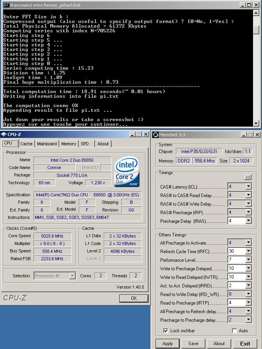Open the Refresh Cycle Time (tRFC) dropdown
Image resolution: width=262 pixels, height=349 pixels.
248,251
